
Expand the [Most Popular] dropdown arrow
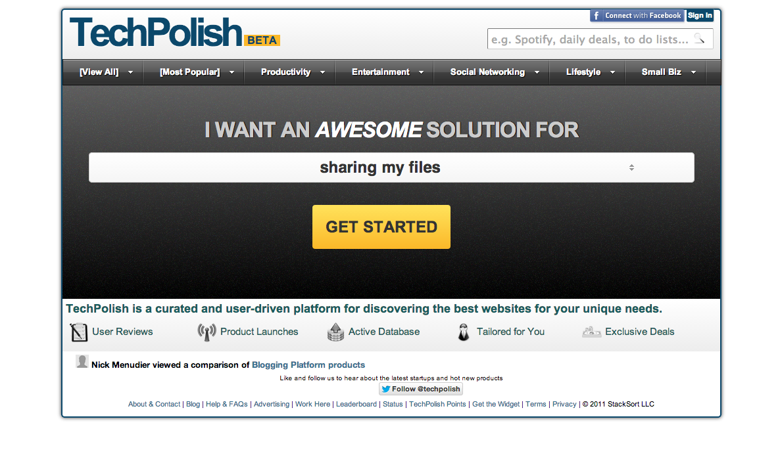[232, 73]
